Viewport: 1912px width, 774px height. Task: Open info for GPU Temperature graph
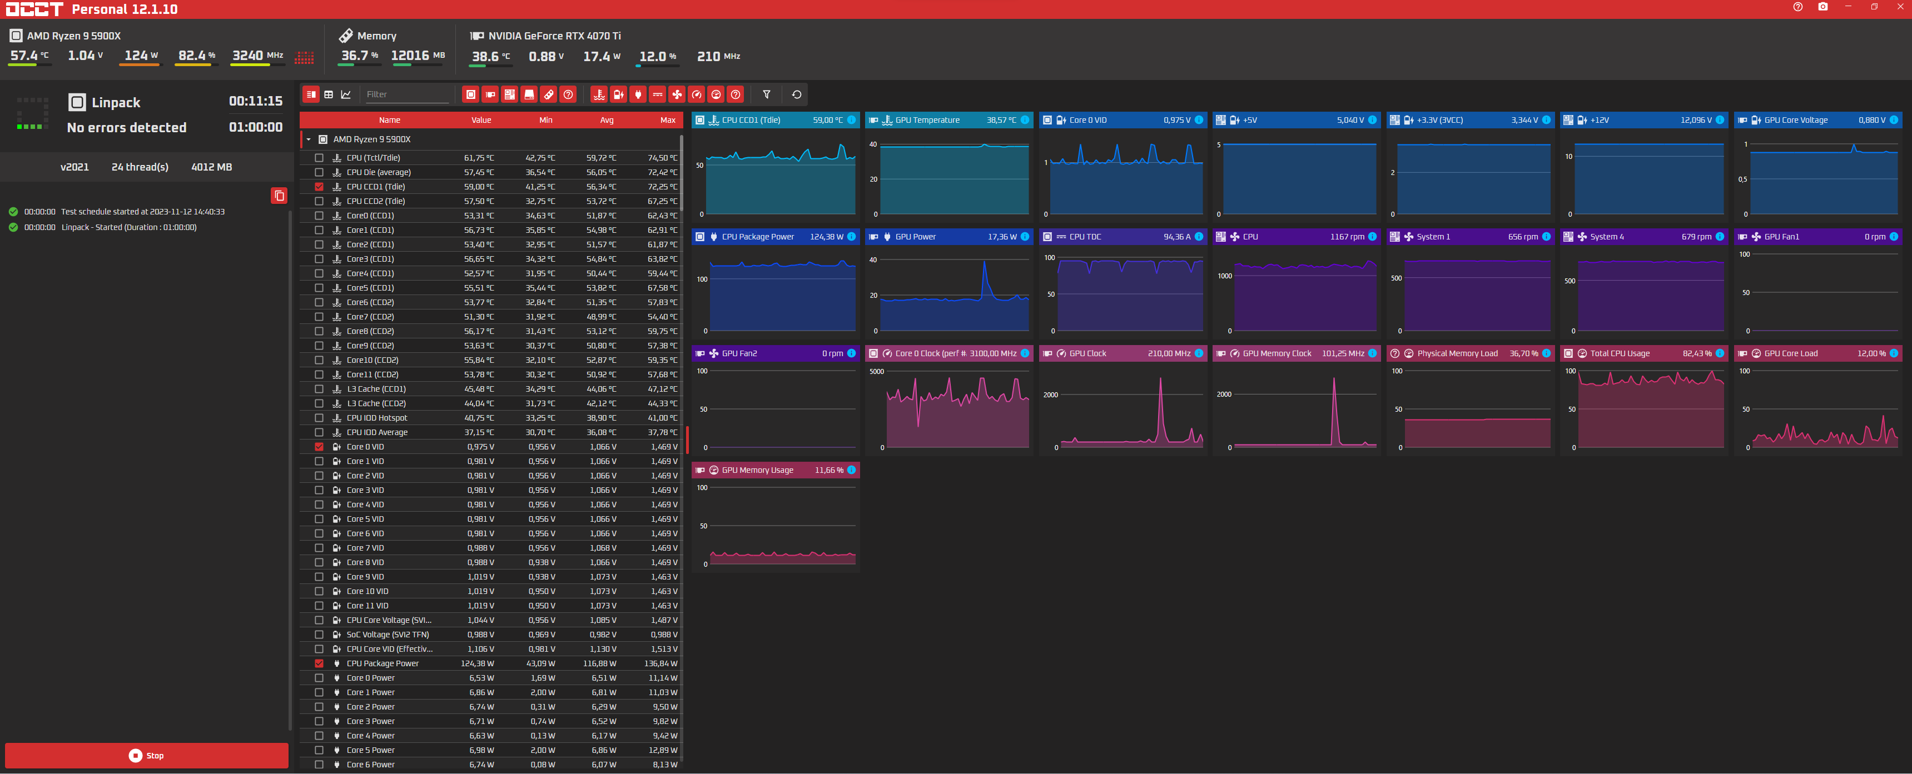(x=1025, y=120)
